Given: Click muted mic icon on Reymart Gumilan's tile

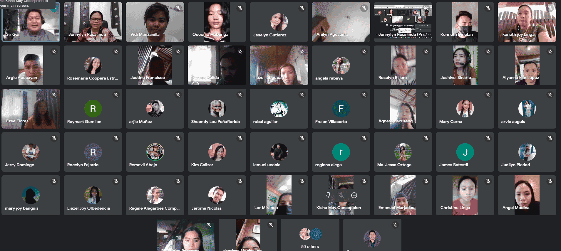Looking at the screenshot, I should click(116, 95).
